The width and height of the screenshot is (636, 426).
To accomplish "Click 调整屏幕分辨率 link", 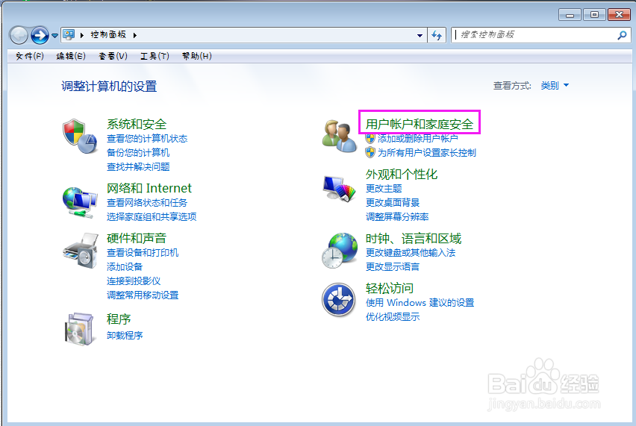I will [x=397, y=217].
